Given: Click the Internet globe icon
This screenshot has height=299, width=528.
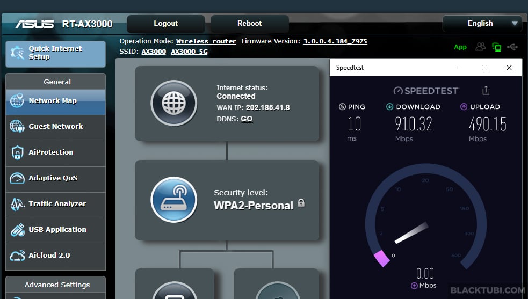Looking at the screenshot, I should (x=173, y=103).
